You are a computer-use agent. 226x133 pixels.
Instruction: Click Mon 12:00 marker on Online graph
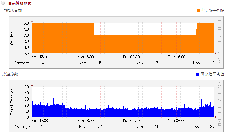coord(40,57)
